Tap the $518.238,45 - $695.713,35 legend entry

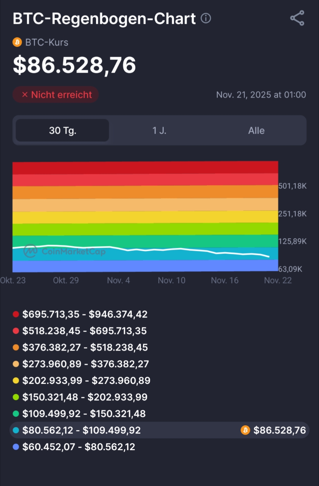(x=85, y=331)
